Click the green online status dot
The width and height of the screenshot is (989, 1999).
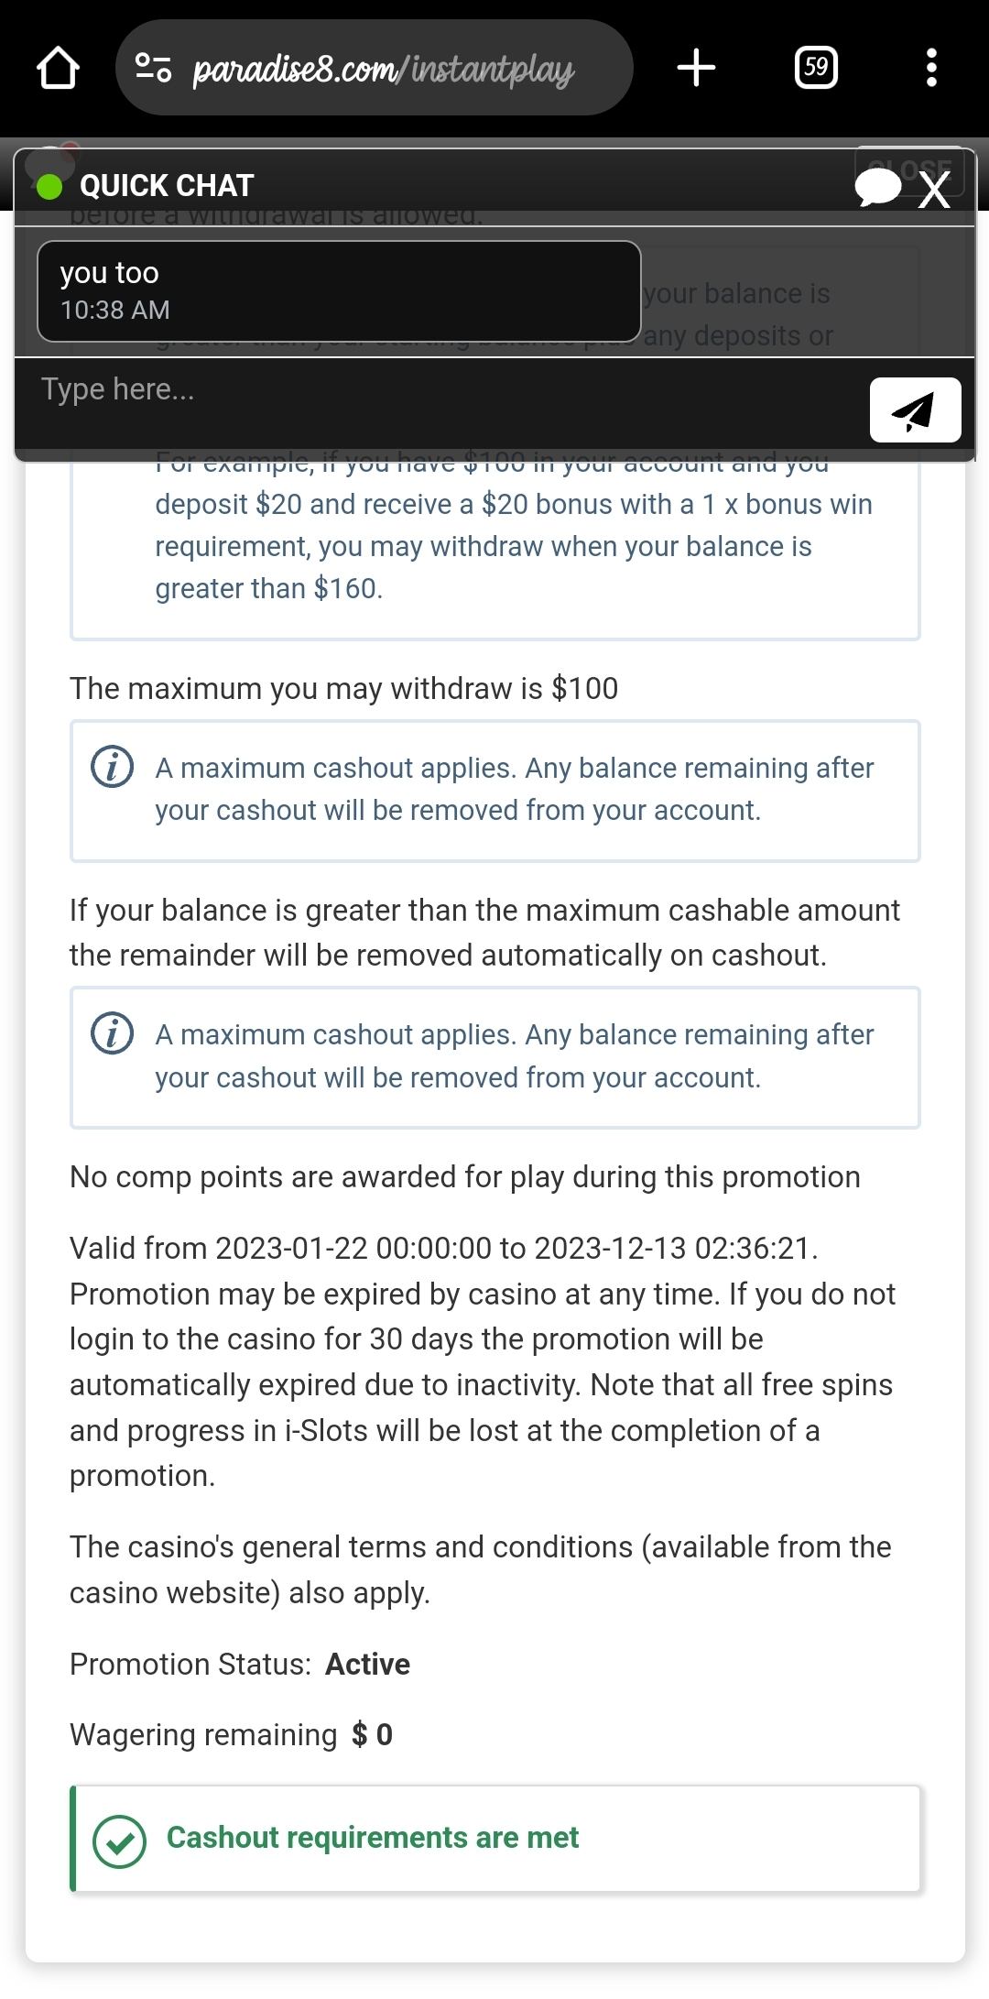(x=49, y=187)
